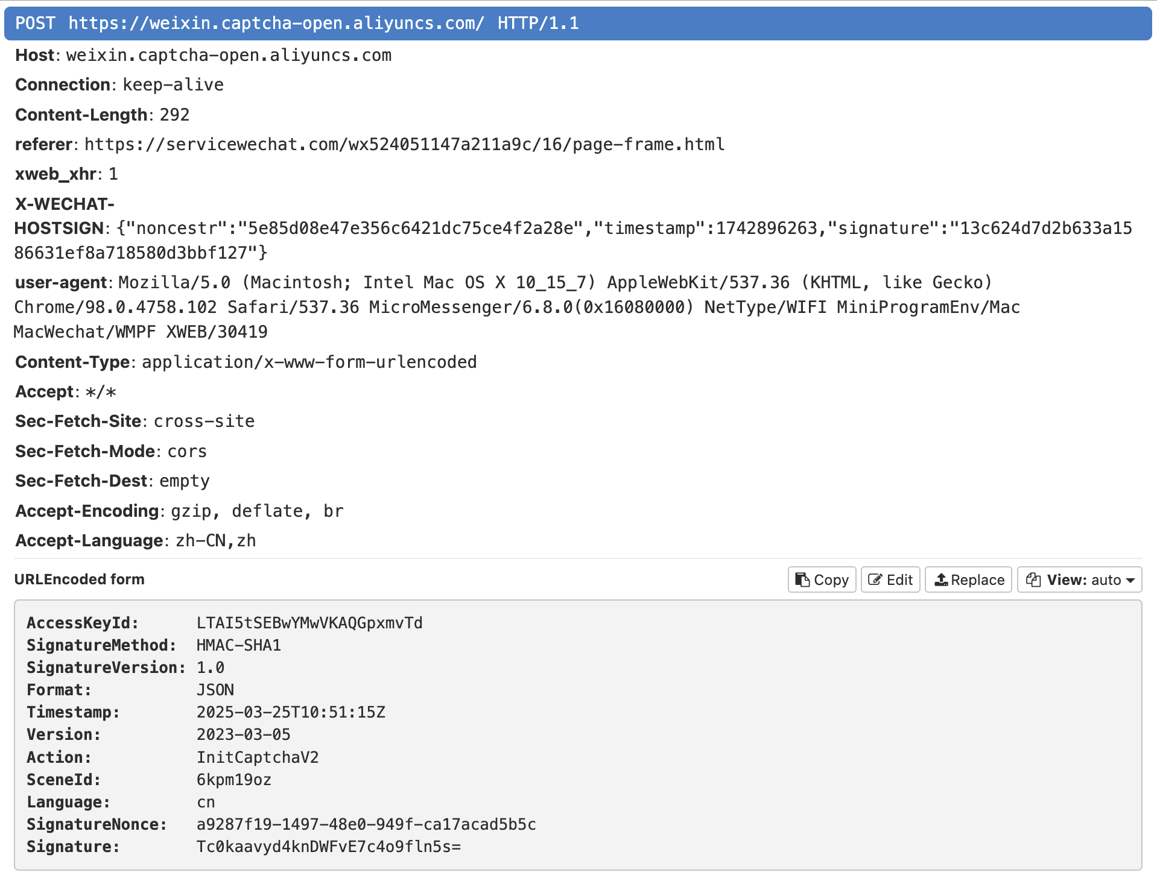Click the Connection value keep-alive

pyautogui.click(x=173, y=84)
